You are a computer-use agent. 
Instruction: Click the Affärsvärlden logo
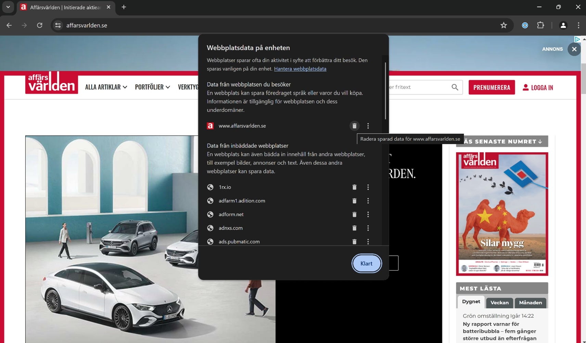(x=52, y=83)
